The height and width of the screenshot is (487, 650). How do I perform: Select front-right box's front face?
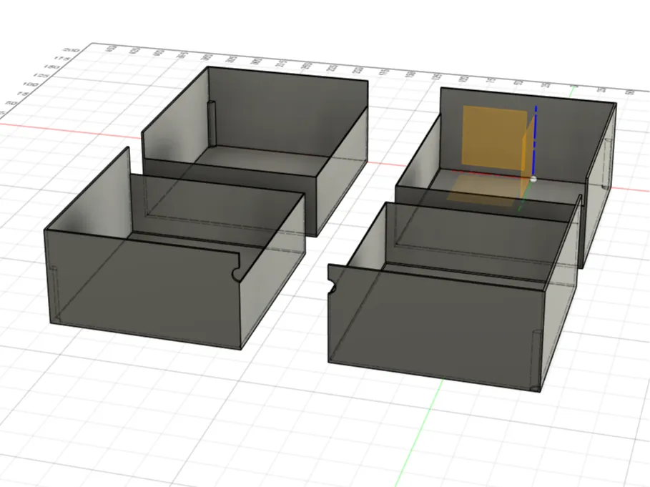pyautogui.click(x=435, y=328)
